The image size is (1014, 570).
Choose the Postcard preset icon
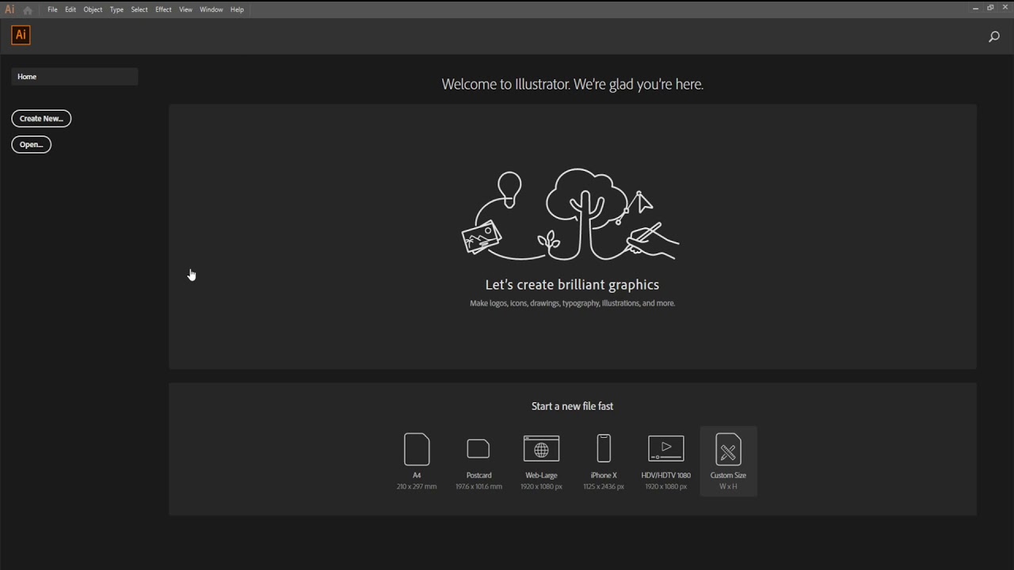[x=478, y=449]
